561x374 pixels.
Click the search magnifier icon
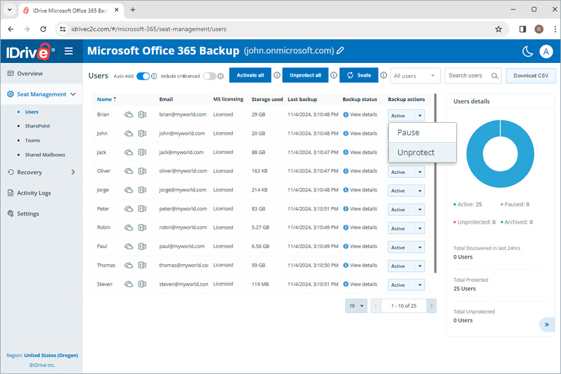495,76
